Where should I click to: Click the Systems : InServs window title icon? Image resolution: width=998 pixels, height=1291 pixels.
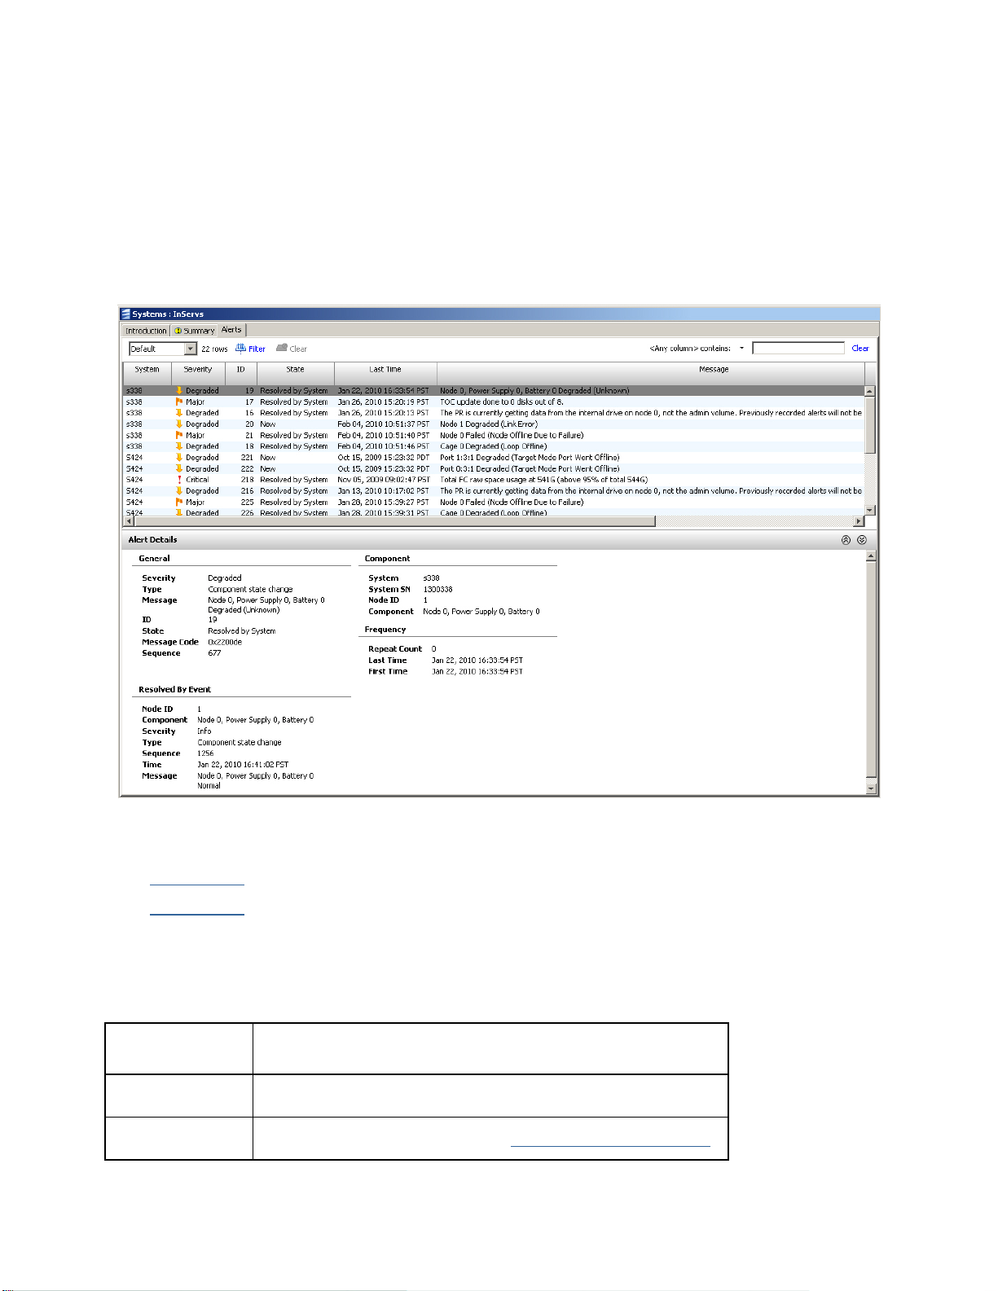(125, 314)
